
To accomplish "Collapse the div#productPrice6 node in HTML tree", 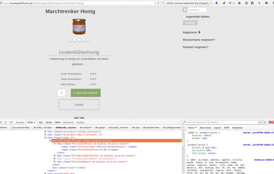I will (x=50, y=140).
